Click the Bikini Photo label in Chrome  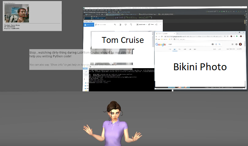coord(200,67)
